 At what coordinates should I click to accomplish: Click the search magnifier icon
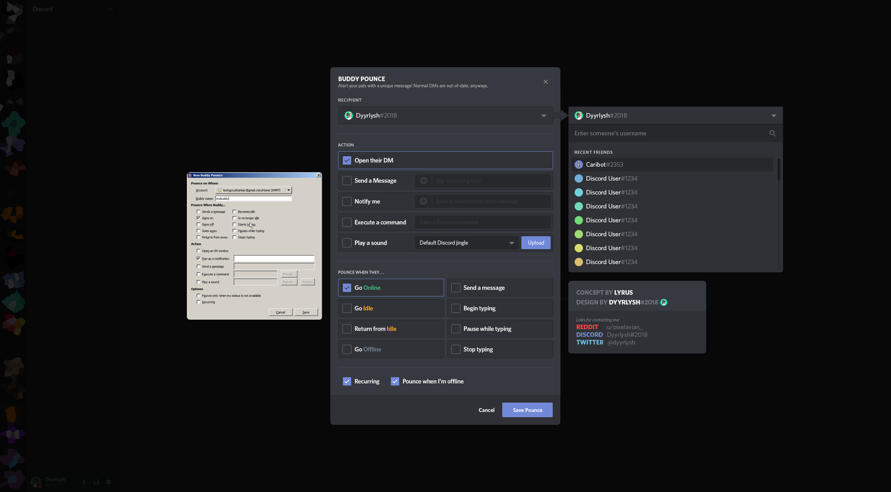tap(772, 133)
